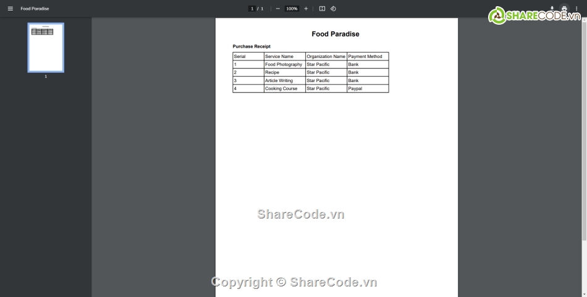Click the Purchase Receipt heading
The width and height of the screenshot is (587, 297).
click(251, 46)
